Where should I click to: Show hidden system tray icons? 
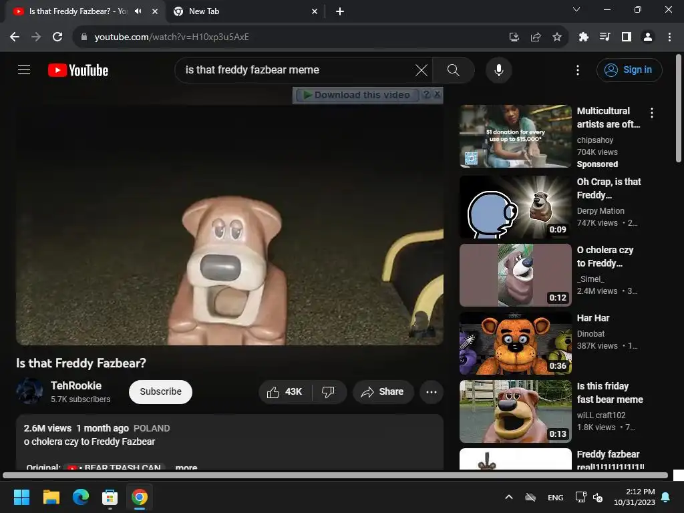[508, 497]
